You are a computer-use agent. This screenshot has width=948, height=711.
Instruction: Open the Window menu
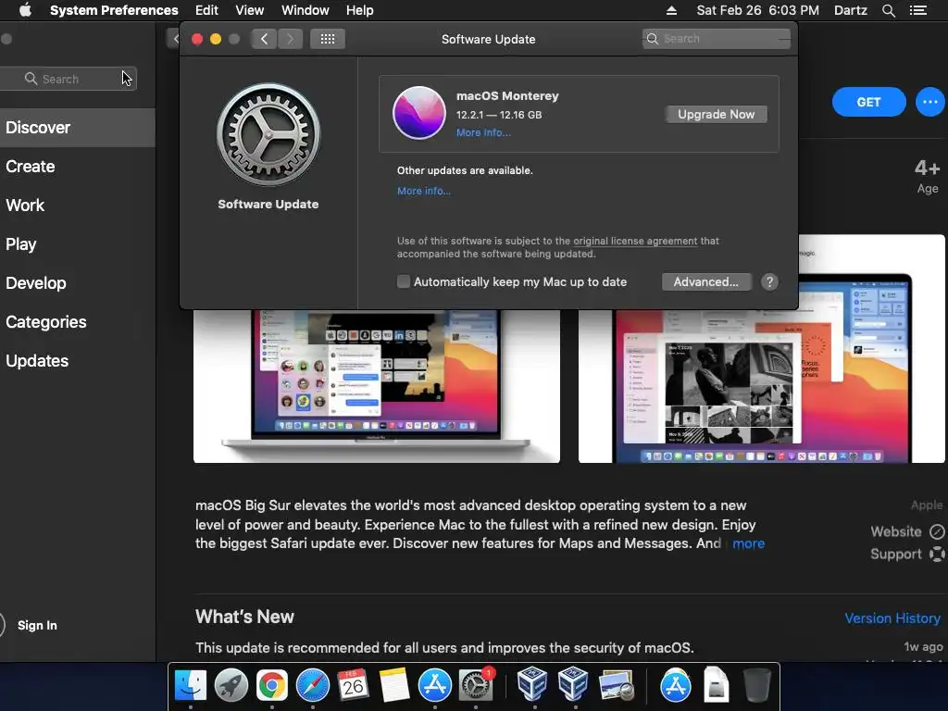pyautogui.click(x=306, y=10)
